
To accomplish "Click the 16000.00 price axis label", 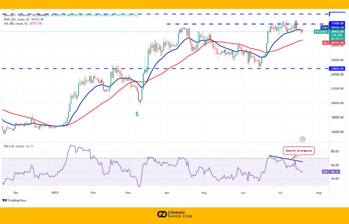I will pyautogui.click(x=337, y=132).
